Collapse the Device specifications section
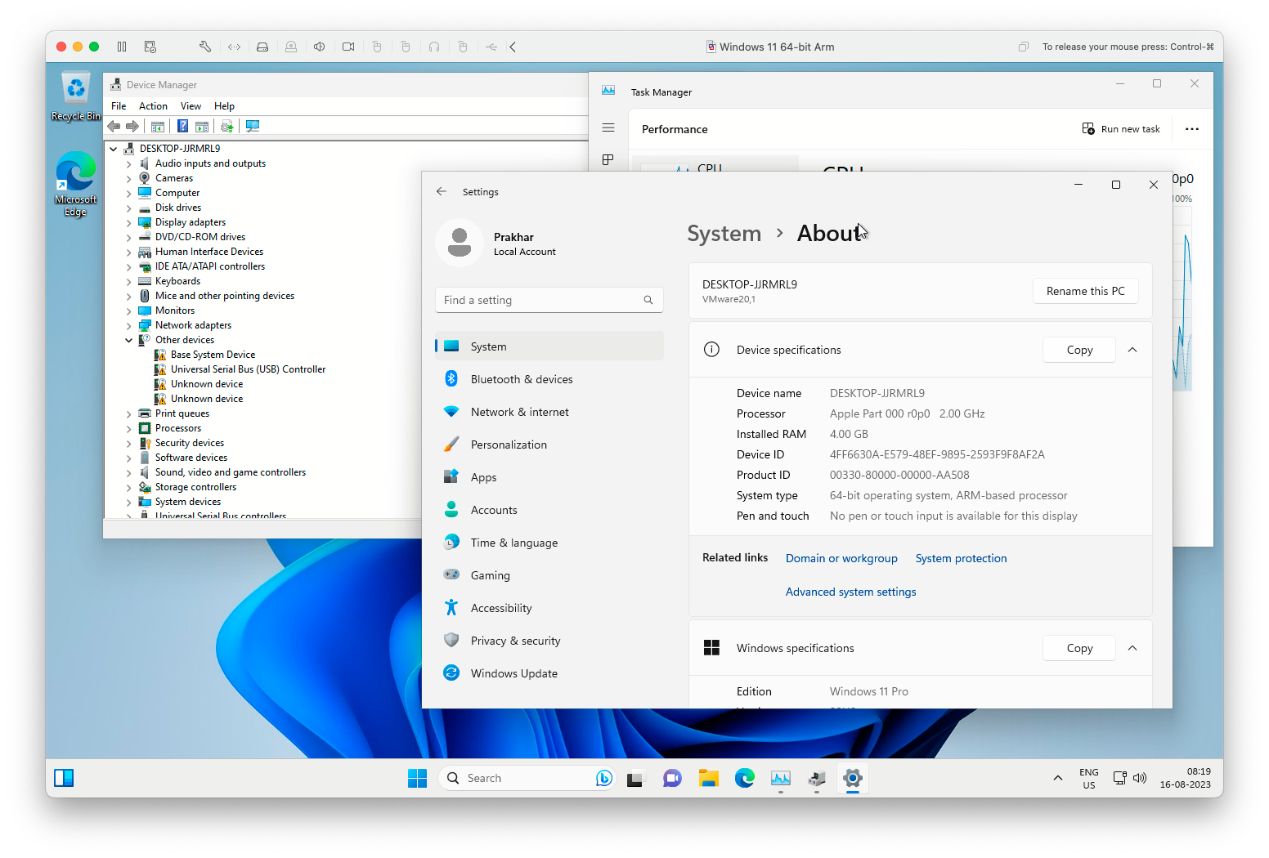Viewport: 1269px width, 858px height. pos(1132,350)
